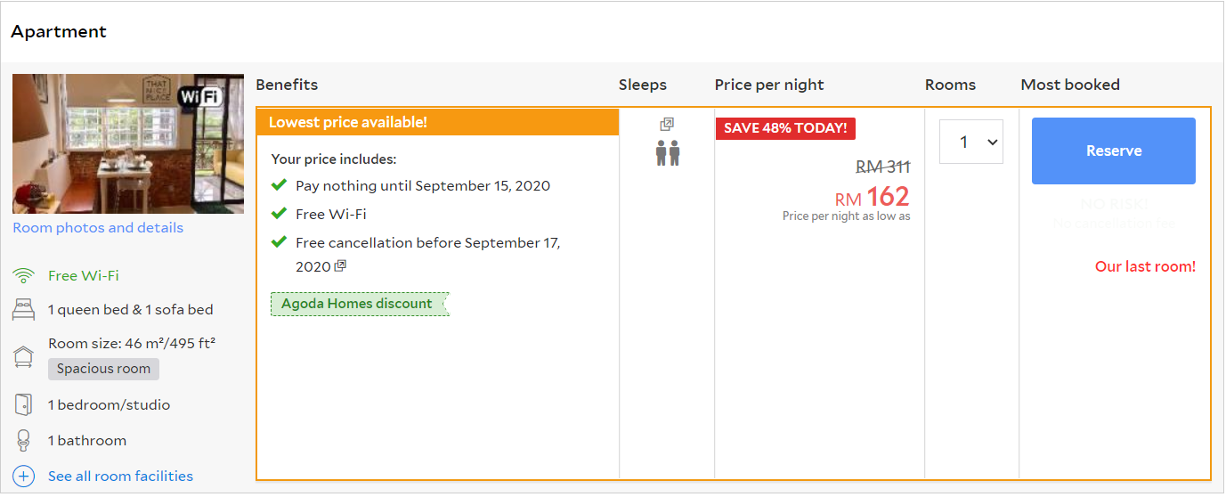This screenshot has width=1226, height=497.
Task: Click the Lowest price available banner
Action: 437,122
